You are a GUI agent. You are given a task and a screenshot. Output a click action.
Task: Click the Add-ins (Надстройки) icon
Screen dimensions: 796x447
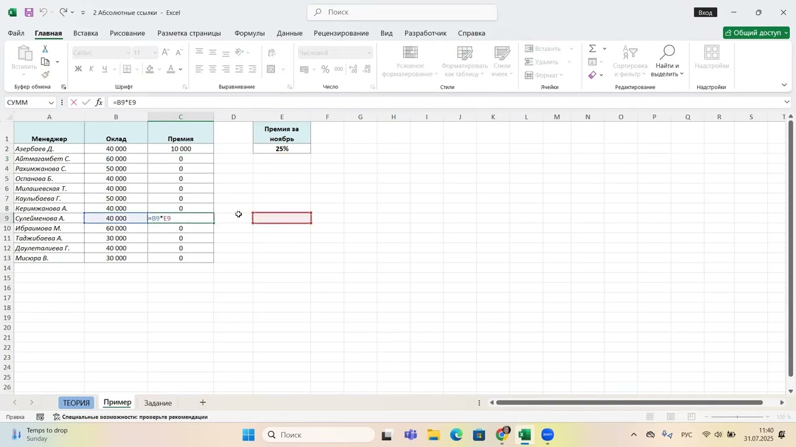click(x=711, y=52)
